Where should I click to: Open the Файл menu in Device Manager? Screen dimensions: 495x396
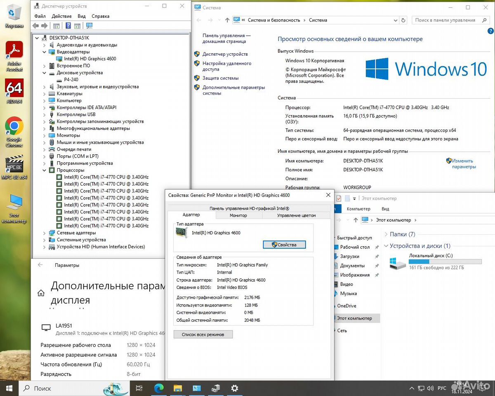[x=40, y=16]
